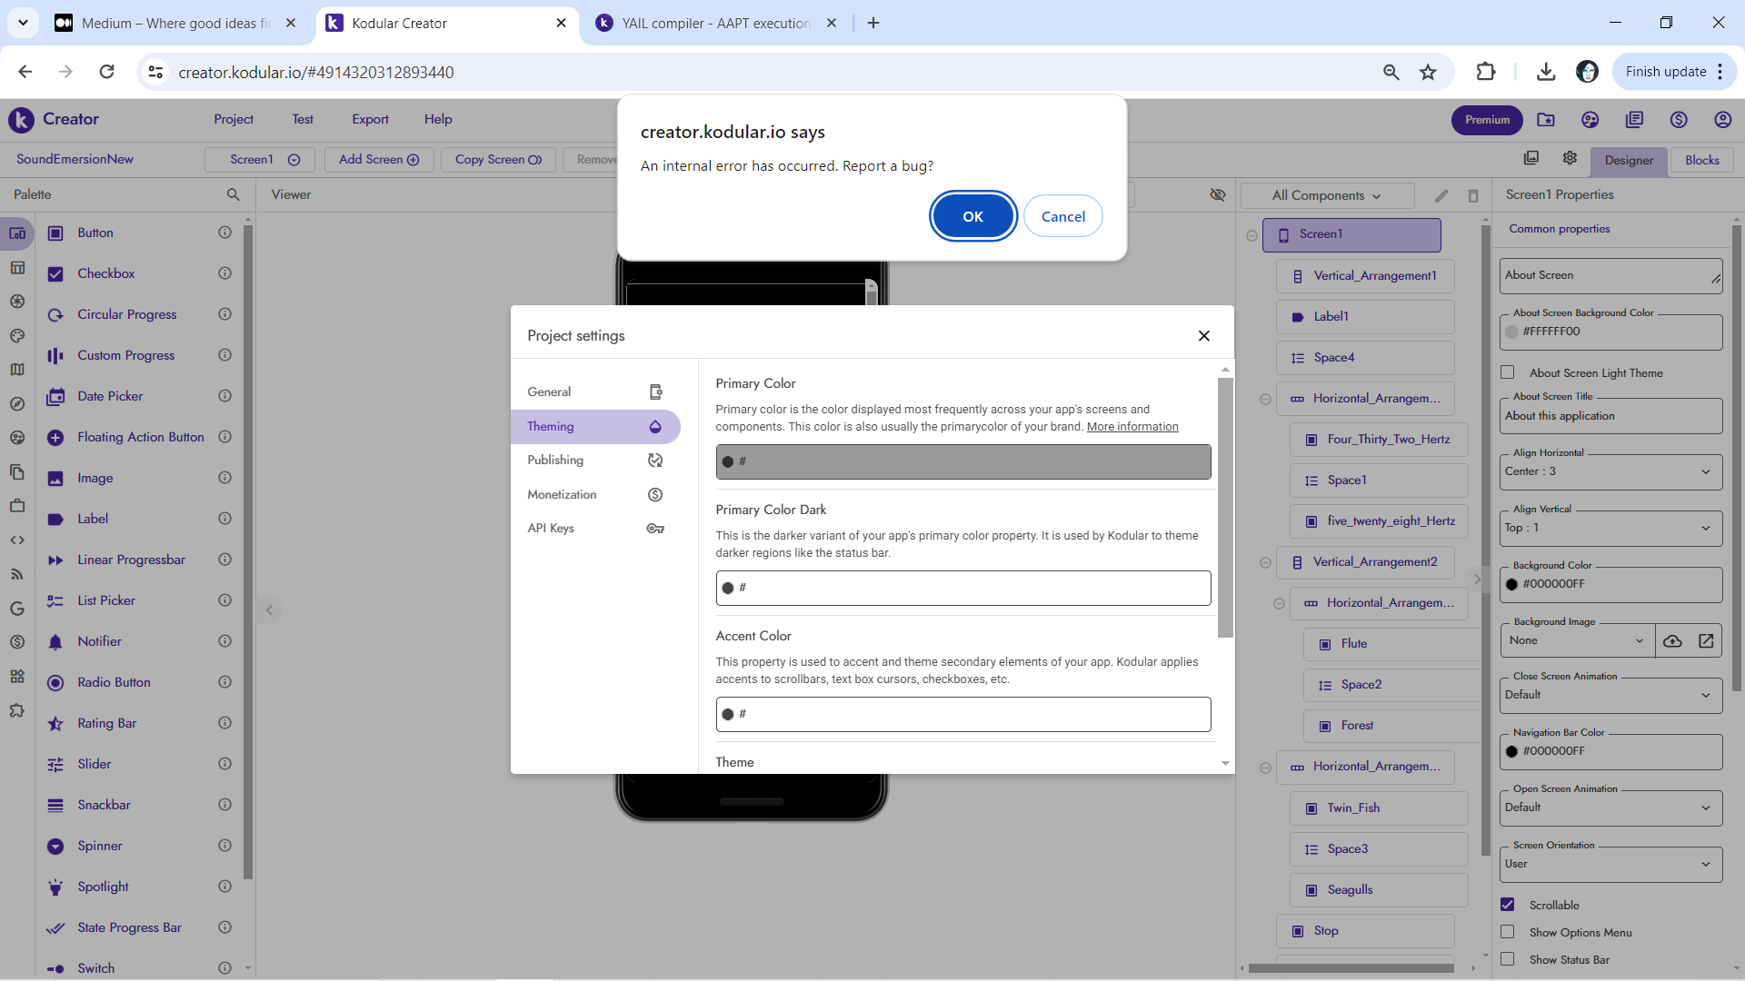Select Publishing in Project settings

[595, 461]
